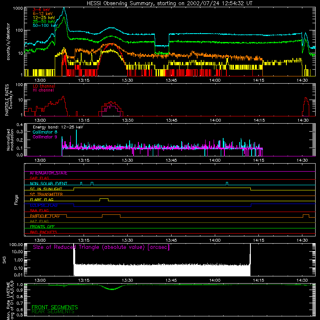Click the counts/s/detector y-axis title

pyautogui.click(x=8, y=42)
